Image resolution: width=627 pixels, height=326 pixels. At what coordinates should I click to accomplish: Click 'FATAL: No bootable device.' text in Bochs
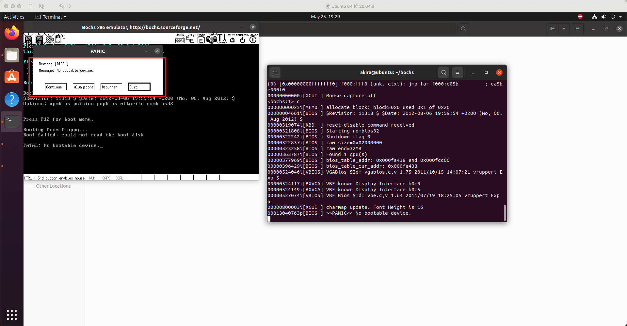[x=61, y=146]
